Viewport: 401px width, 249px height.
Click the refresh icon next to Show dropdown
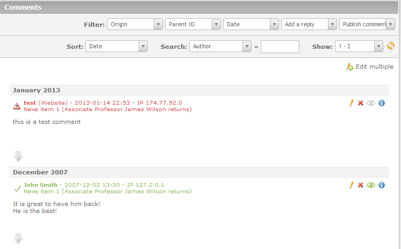click(391, 46)
